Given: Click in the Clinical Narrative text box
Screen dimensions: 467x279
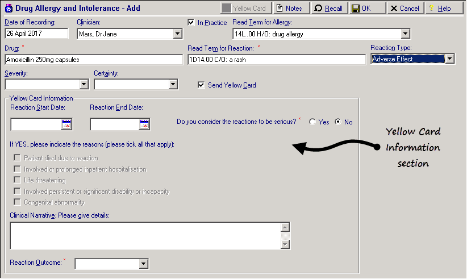Looking at the screenshot, I should (145, 235).
